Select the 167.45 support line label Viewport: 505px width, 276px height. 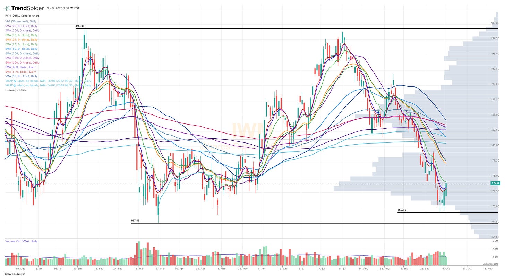click(x=135, y=220)
